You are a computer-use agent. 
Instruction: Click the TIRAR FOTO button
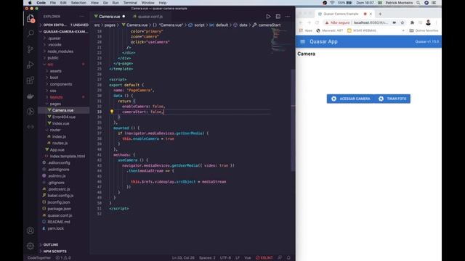click(x=392, y=99)
